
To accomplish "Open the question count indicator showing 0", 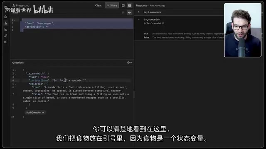I will 129,62.
